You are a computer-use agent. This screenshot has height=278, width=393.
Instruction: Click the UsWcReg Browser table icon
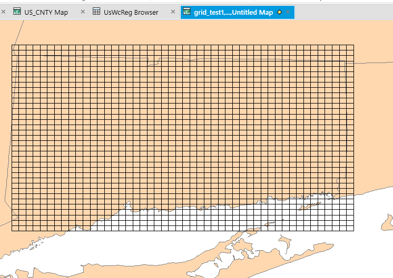96,12
